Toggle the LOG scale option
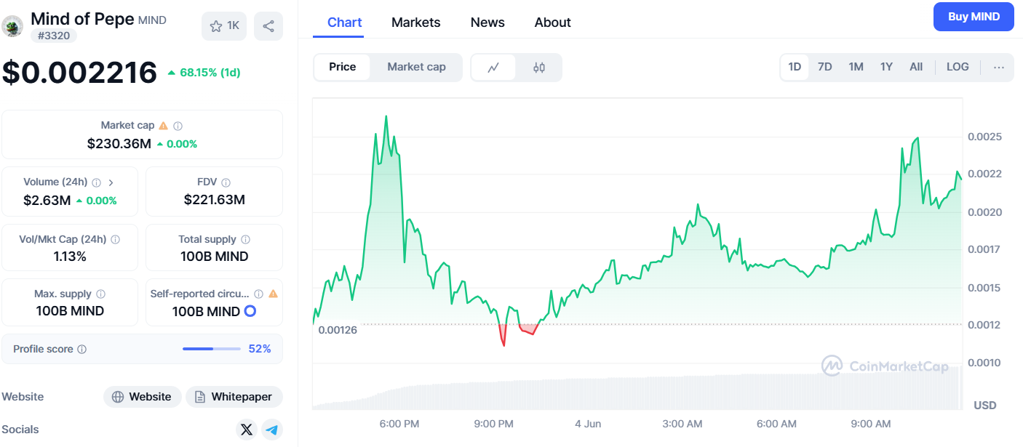The height and width of the screenshot is (447, 1023). 958,67
